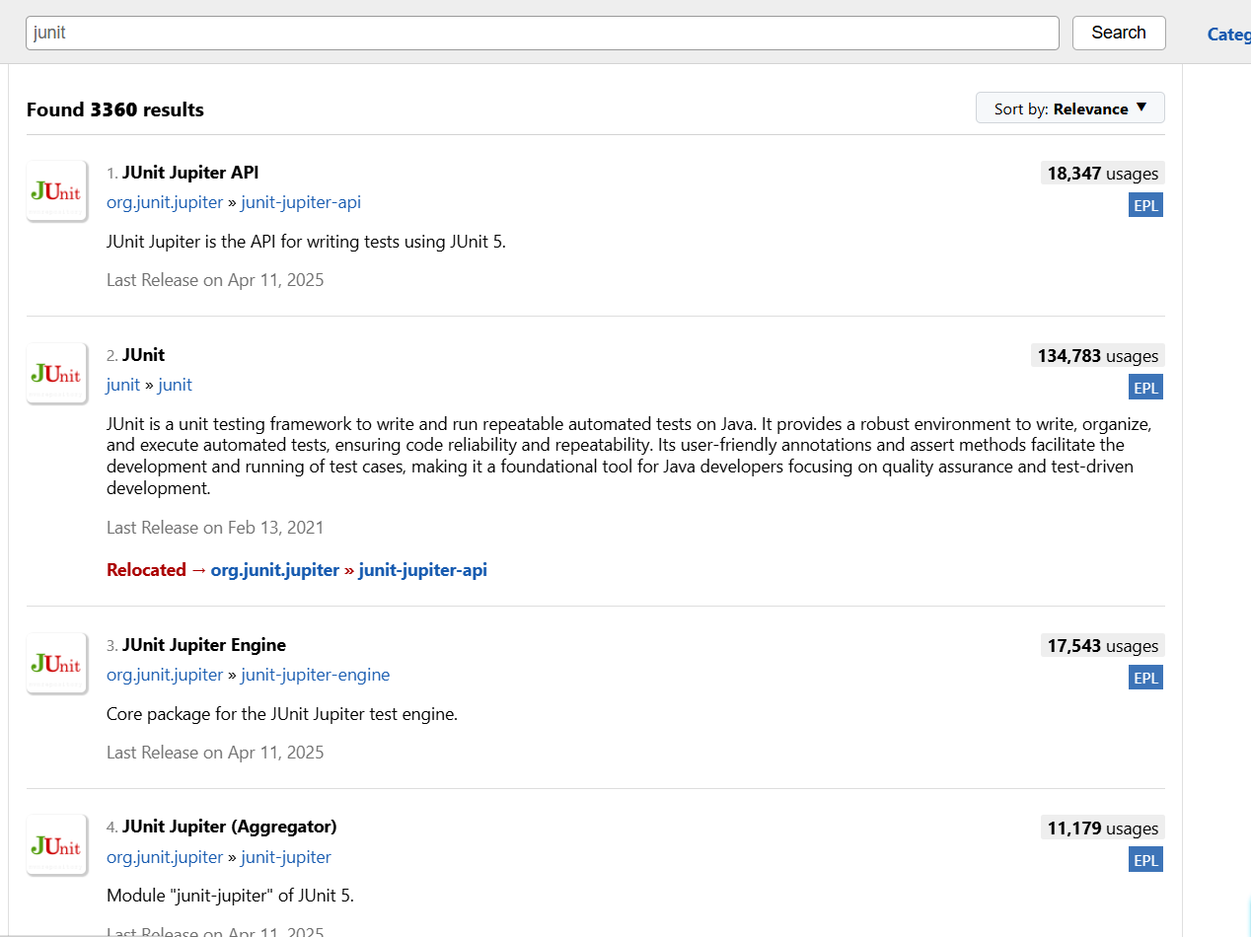
Task: Click the 134,783 usages link
Action: point(1097,356)
